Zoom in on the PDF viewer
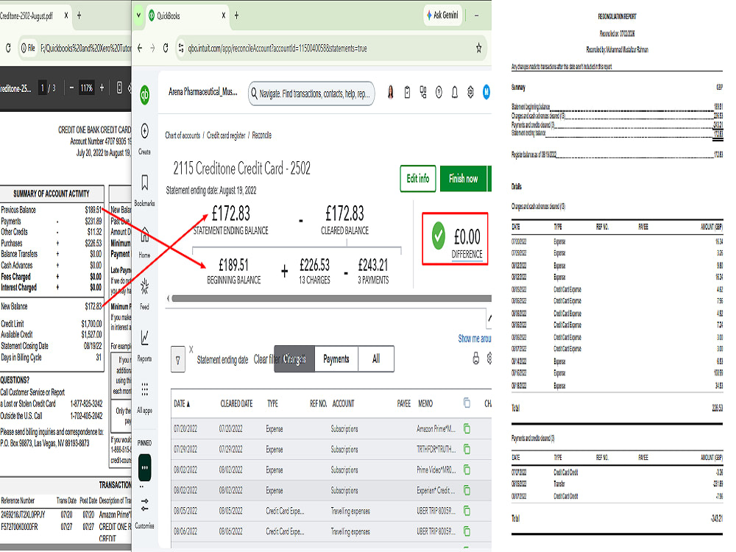Viewport: 736px width, 552px height. coord(102,88)
